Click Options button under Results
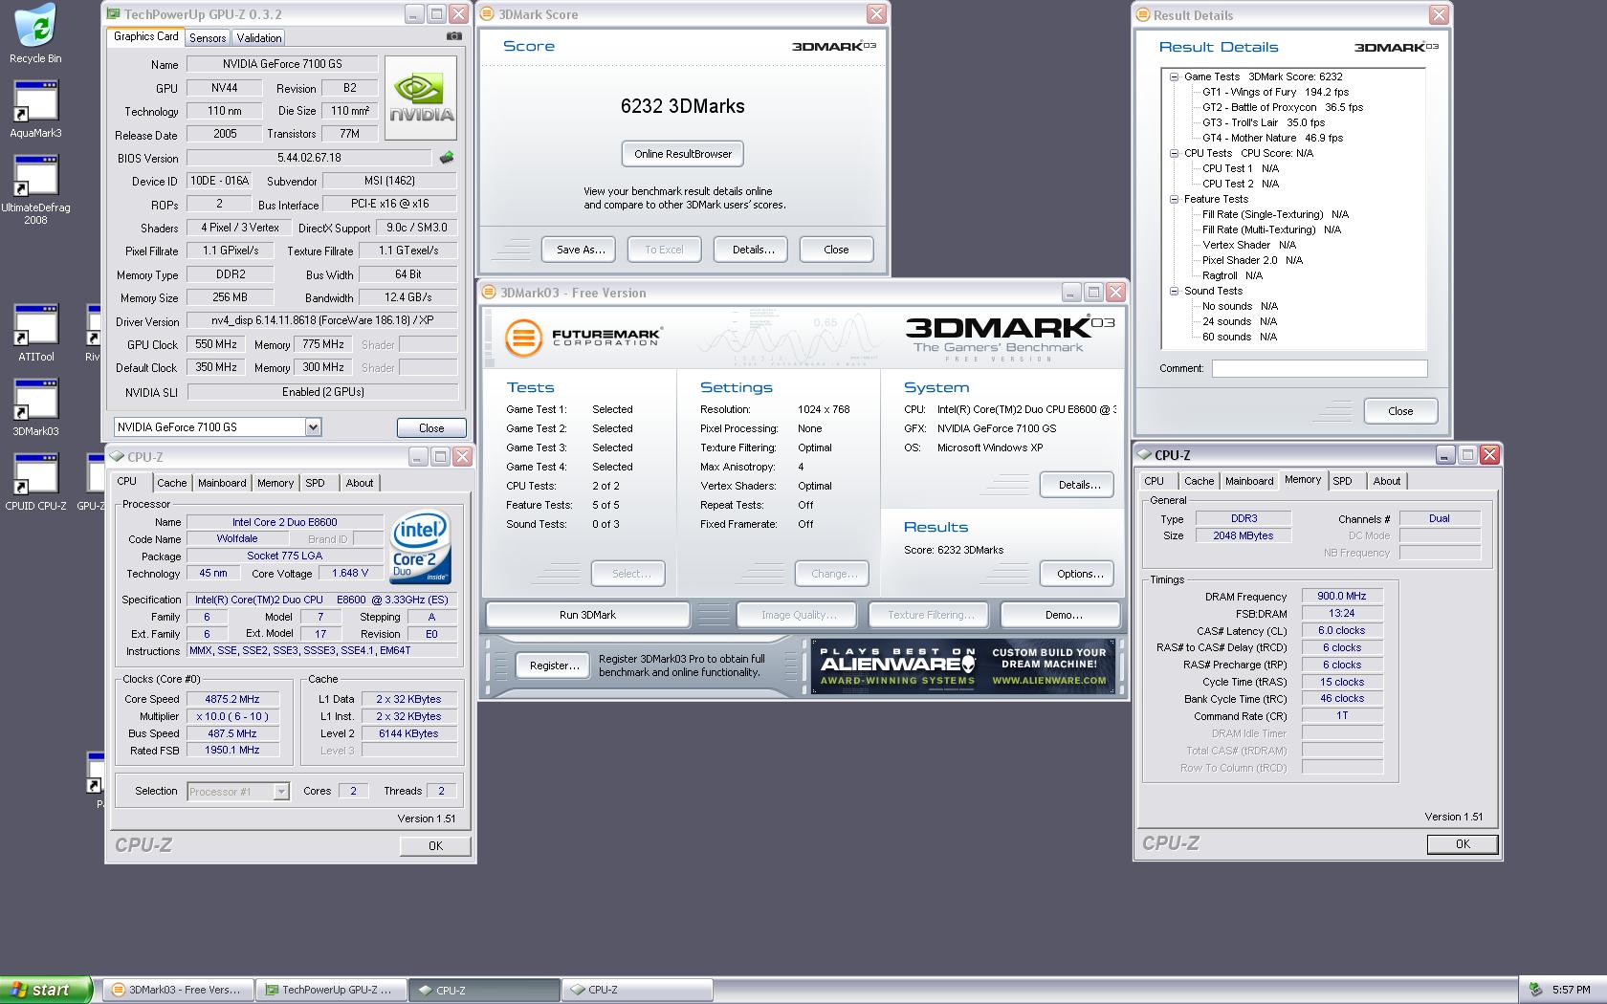This screenshot has height=1004, width=1607. [1079, 574]
